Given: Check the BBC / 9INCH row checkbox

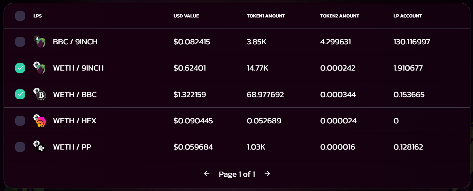Looking at the screenshot, I should pos(20,42).
